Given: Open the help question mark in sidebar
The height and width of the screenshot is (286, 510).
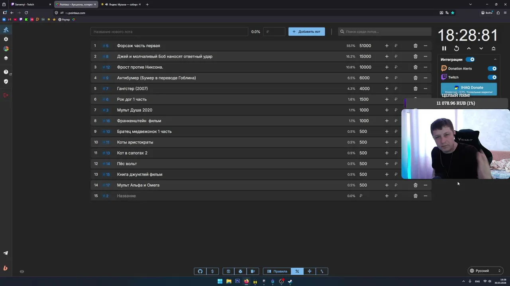Looking at the screenshot, I should pyautogui.click(x=6, y=72).
